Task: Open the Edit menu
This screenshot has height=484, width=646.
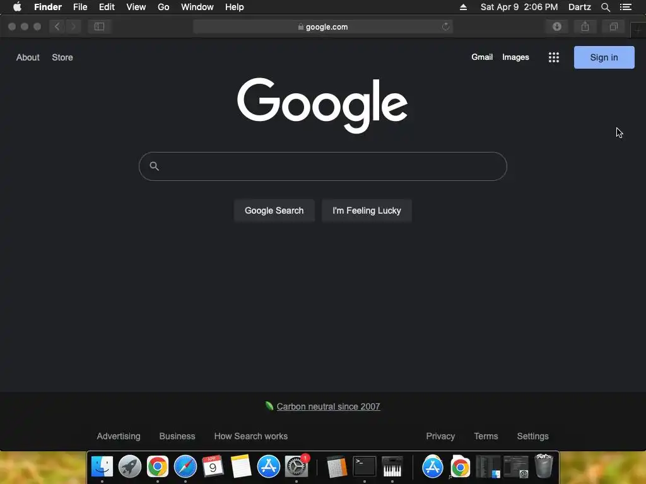Action: [x=107, y=7]
